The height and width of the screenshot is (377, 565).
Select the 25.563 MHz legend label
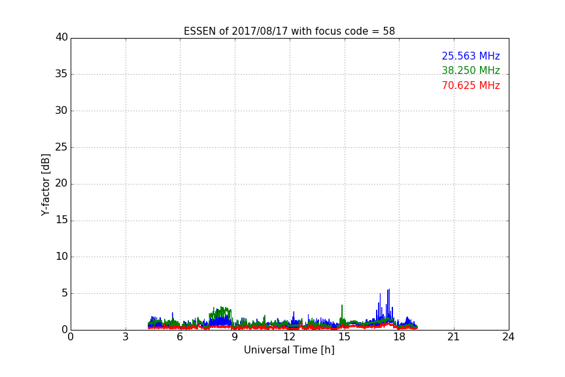point(471,56)
